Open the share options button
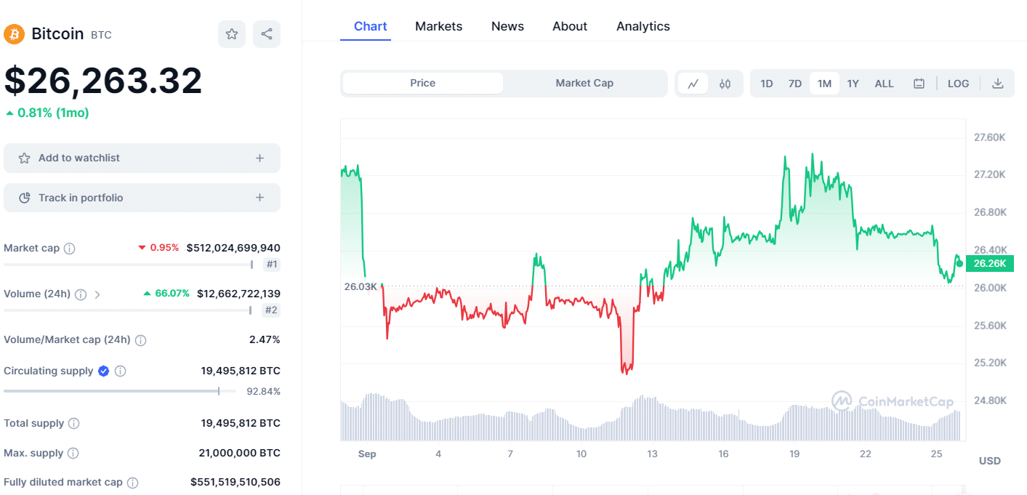The height and width of the screenshot is (495, 1027). click(267, 34)
